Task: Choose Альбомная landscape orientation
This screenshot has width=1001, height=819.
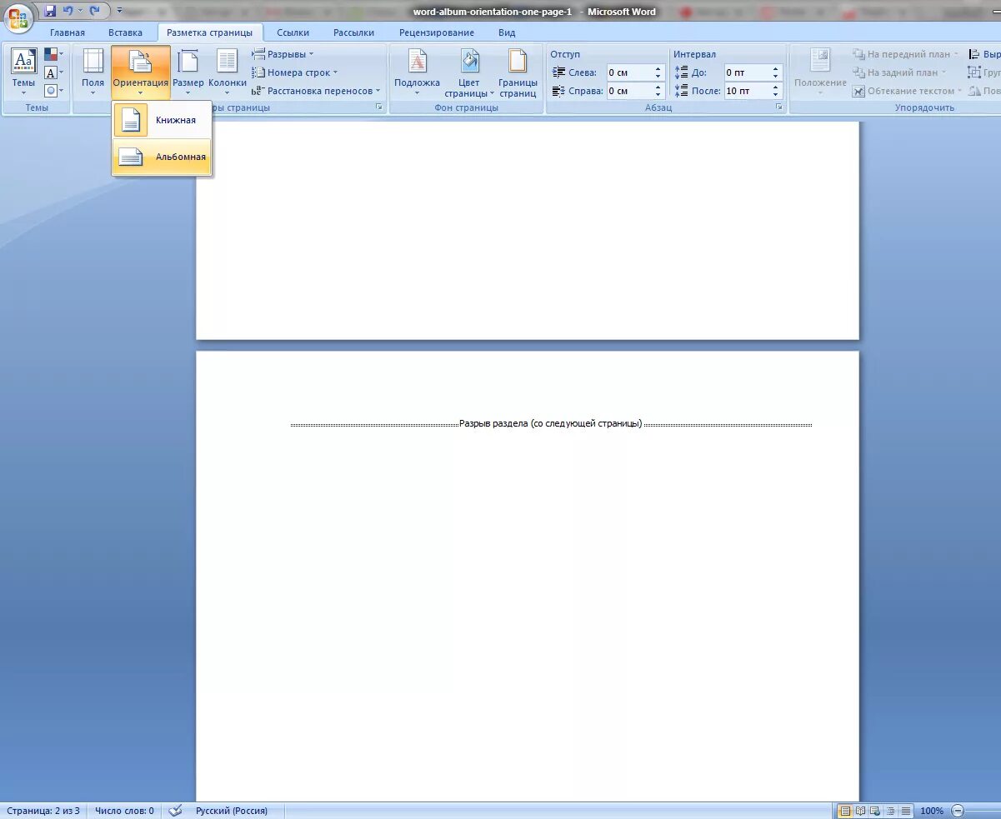Action: click(162, 157)
